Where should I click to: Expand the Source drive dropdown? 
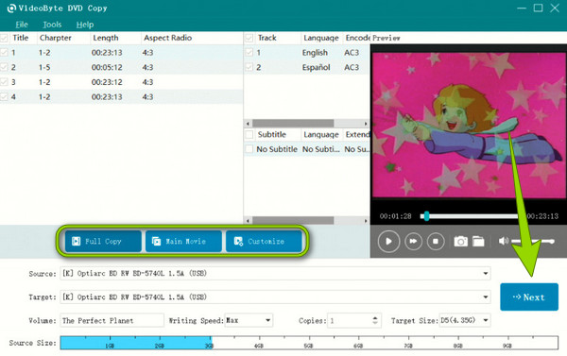point(486,274)
